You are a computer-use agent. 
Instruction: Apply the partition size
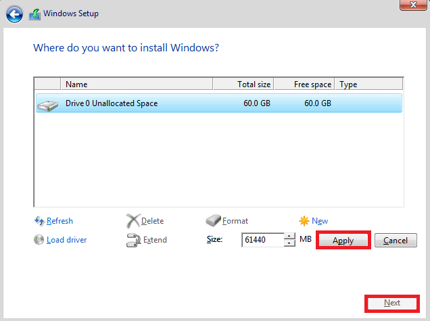pos(343,241)
